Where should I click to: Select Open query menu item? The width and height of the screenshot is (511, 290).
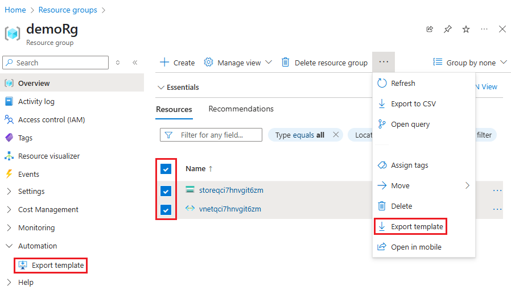click(424, 125)
